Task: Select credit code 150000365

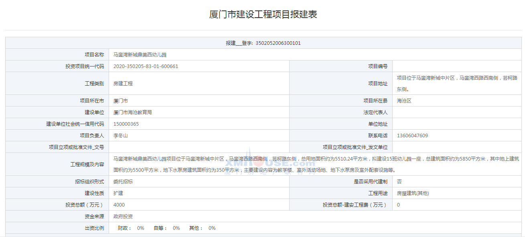Action: pyautogui.click(x=126, y=124)
